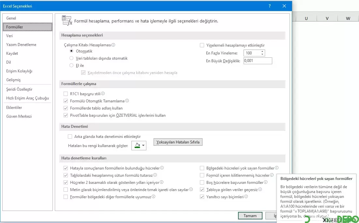Select column V header in Excel sheet

click(x=327, y=18)
